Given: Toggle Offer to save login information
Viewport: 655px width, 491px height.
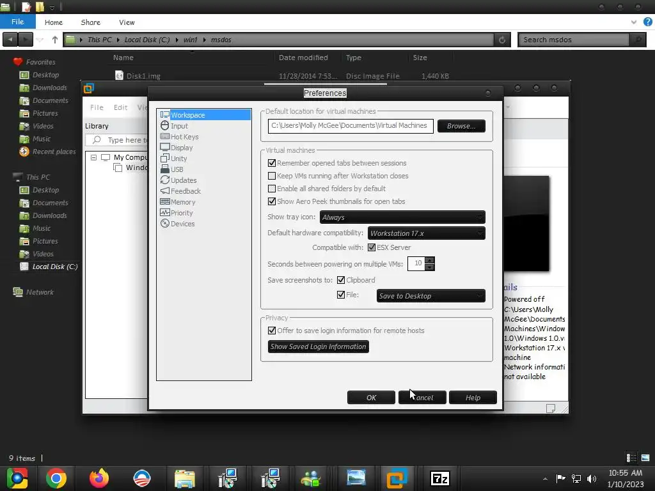Looking at the screenshot, I should click(271, 331).
